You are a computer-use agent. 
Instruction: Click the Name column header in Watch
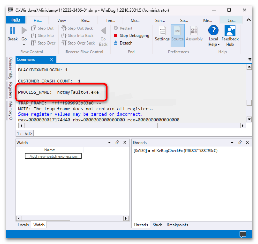(50, 150)
